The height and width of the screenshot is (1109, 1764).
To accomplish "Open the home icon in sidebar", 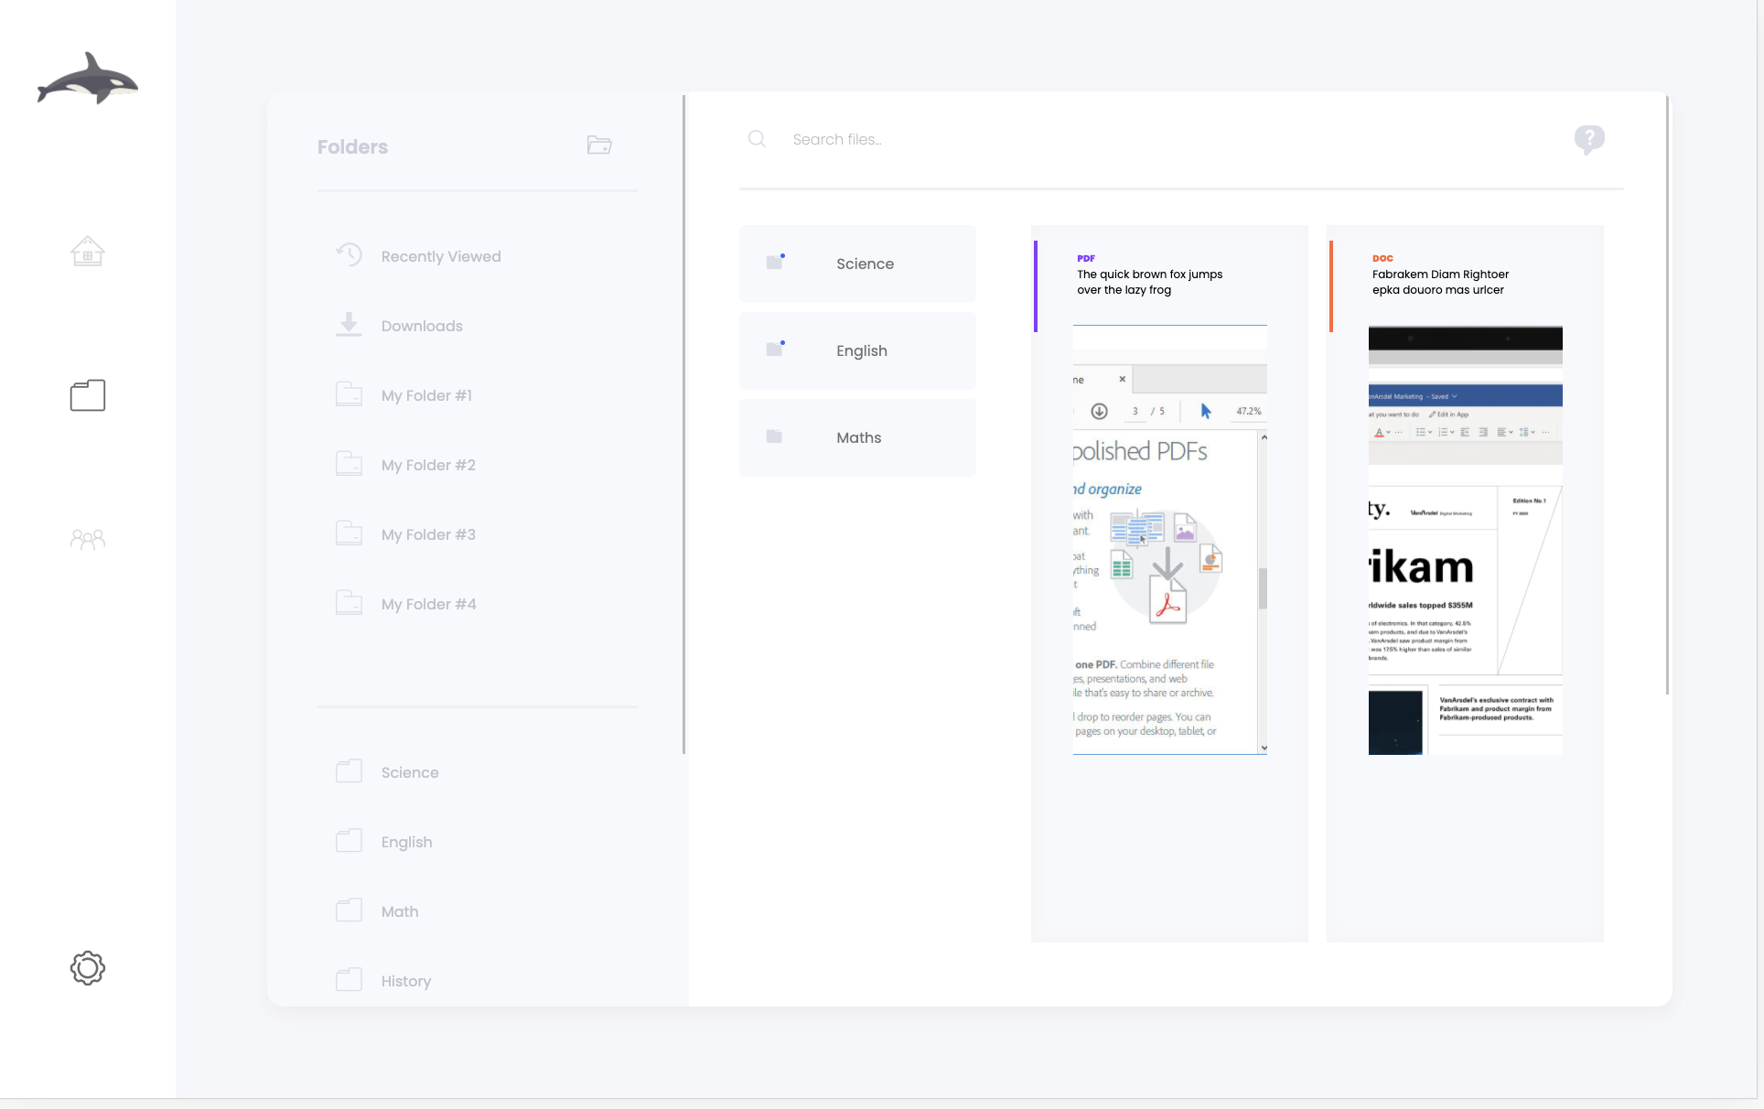I will point(88,251).
